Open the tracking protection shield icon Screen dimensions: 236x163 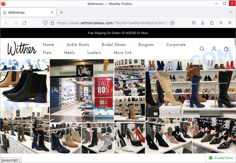click(45, 23)
